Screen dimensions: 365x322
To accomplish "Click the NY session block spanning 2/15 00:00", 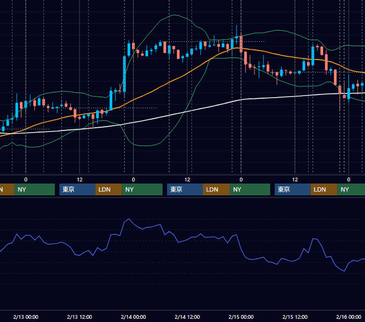I will coord(250,189).
